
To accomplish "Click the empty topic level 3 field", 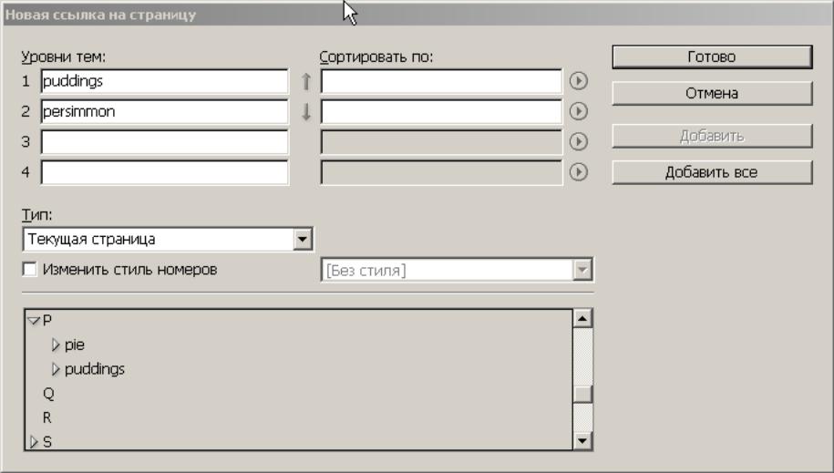I will pos(164,142).
